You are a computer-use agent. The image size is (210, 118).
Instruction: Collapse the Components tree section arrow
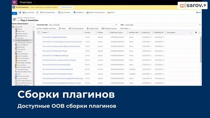click(33, 27)
